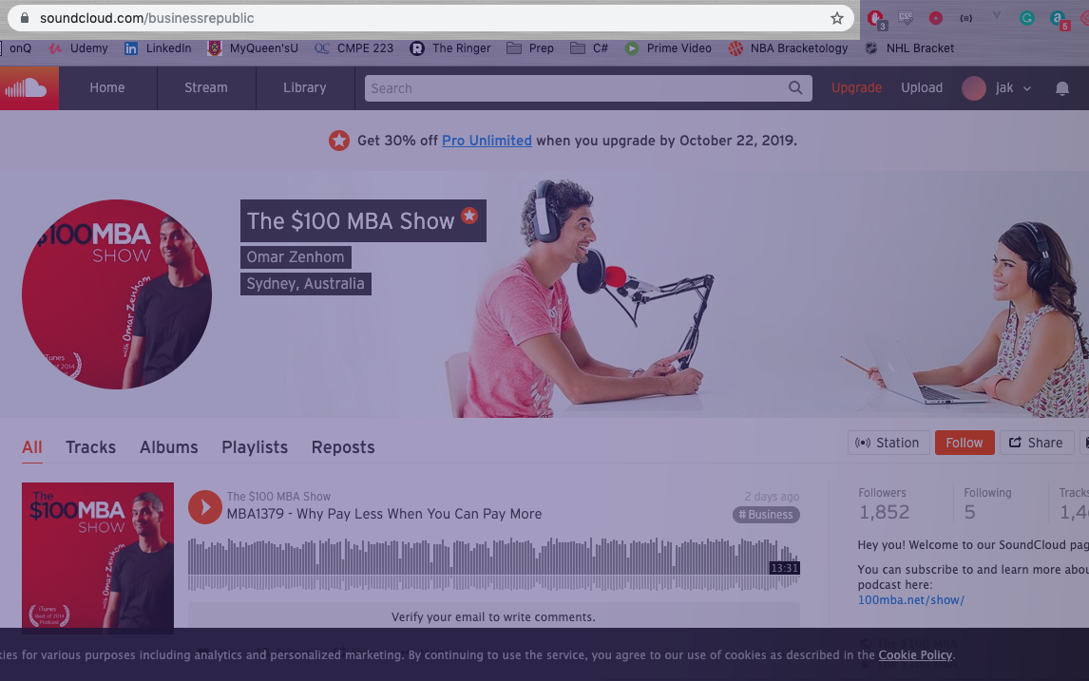The height and width of the screenshot is (681, 1089).
Task: Switch to the Reposts tab
Action: [x=343, y=447]
